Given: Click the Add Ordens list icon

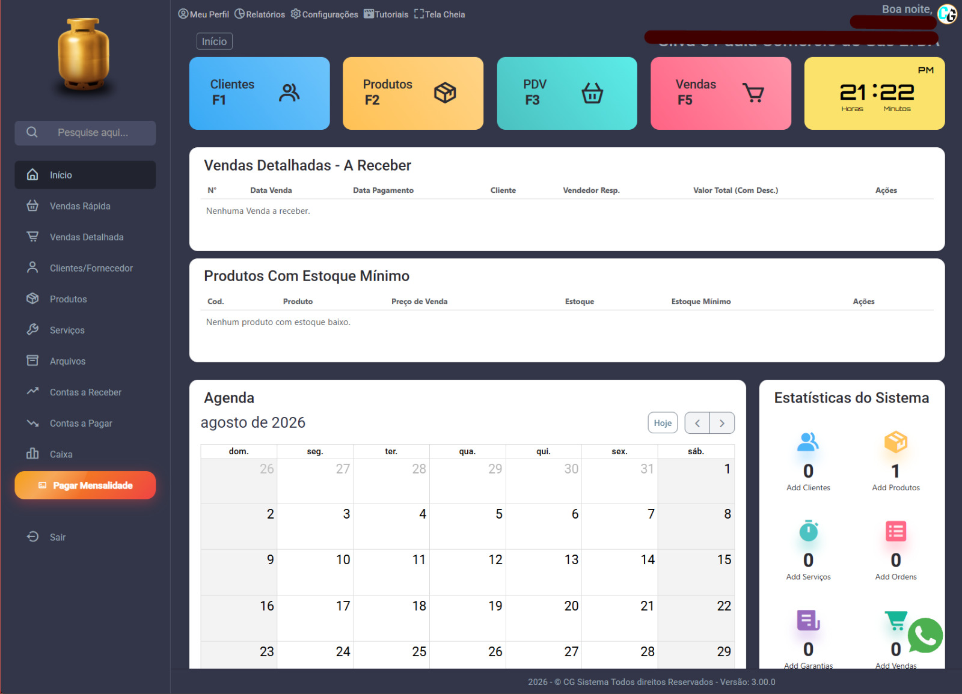Looking at the screenshot, I should point(896,531).
